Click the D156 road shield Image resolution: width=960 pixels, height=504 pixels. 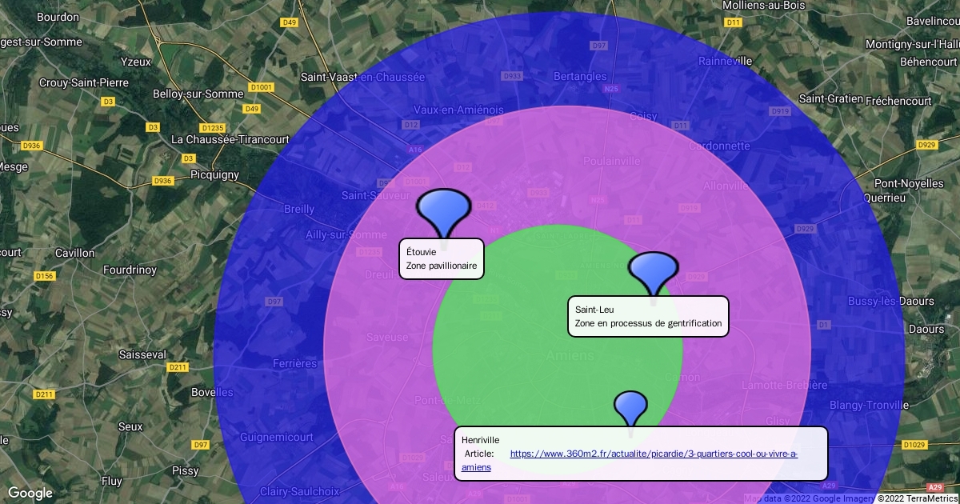[x=45, y=276]
